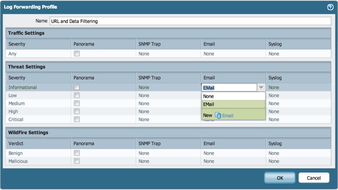The image size is (338, 190).
Task: Collapse the Informational Email dropdown arrow
Action: [x=261, y=88]
